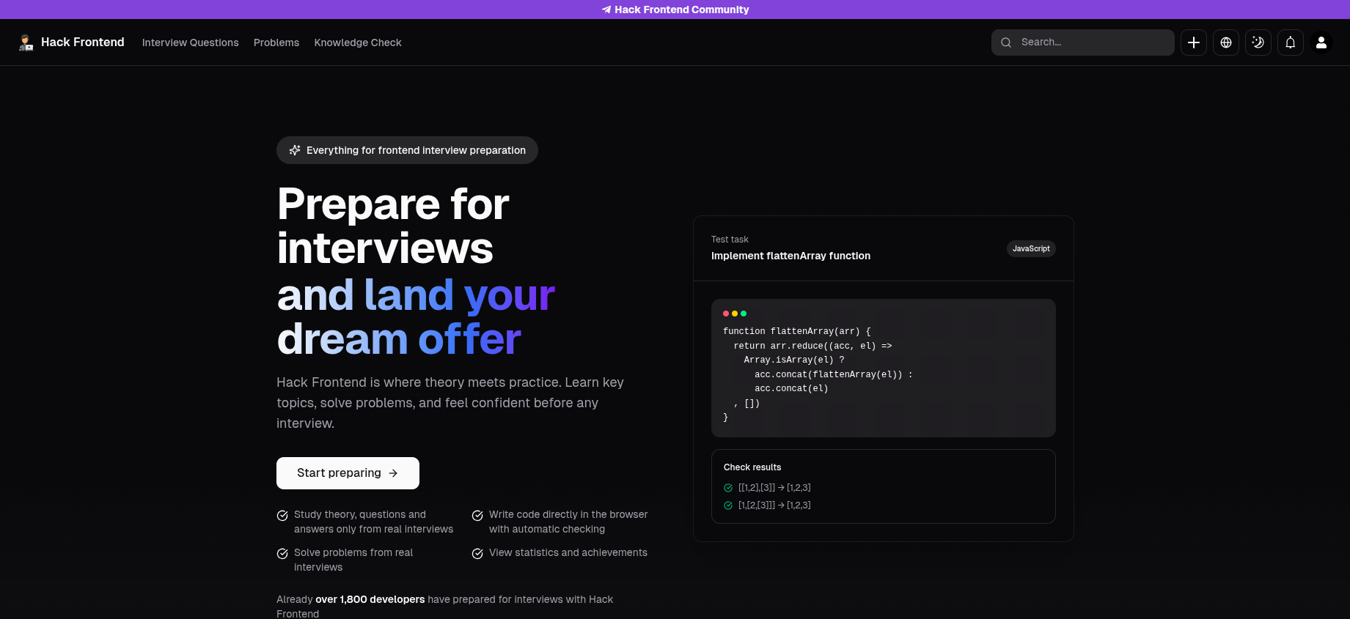Click 'View statistics and achievements' text

click(568, 552)
